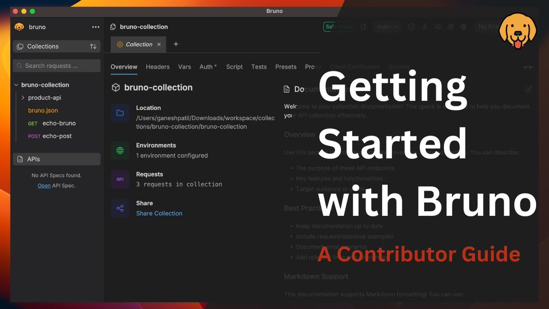This screenshot has height=309, width=549.
Task: Switch to the Script tab
Action: coord(234,67)
